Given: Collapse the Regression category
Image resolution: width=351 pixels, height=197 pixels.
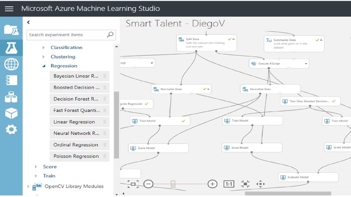Looking at the screenshot, I should point(44,66).
